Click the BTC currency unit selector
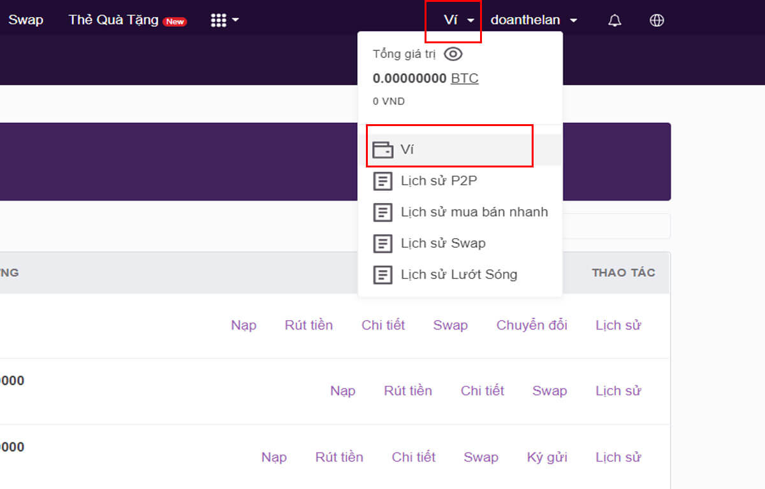The width and height of the screenshot is (765, 489). (x=464, y=78)
